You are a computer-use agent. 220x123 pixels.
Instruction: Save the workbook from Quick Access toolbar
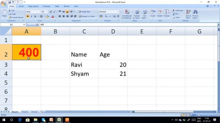click(9, 2)
